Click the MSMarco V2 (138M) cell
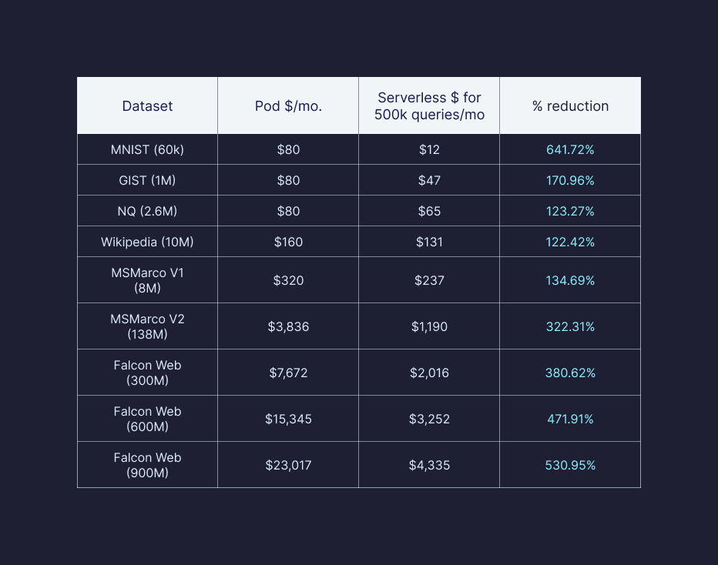The image size is (718, 565). (147, 326)
